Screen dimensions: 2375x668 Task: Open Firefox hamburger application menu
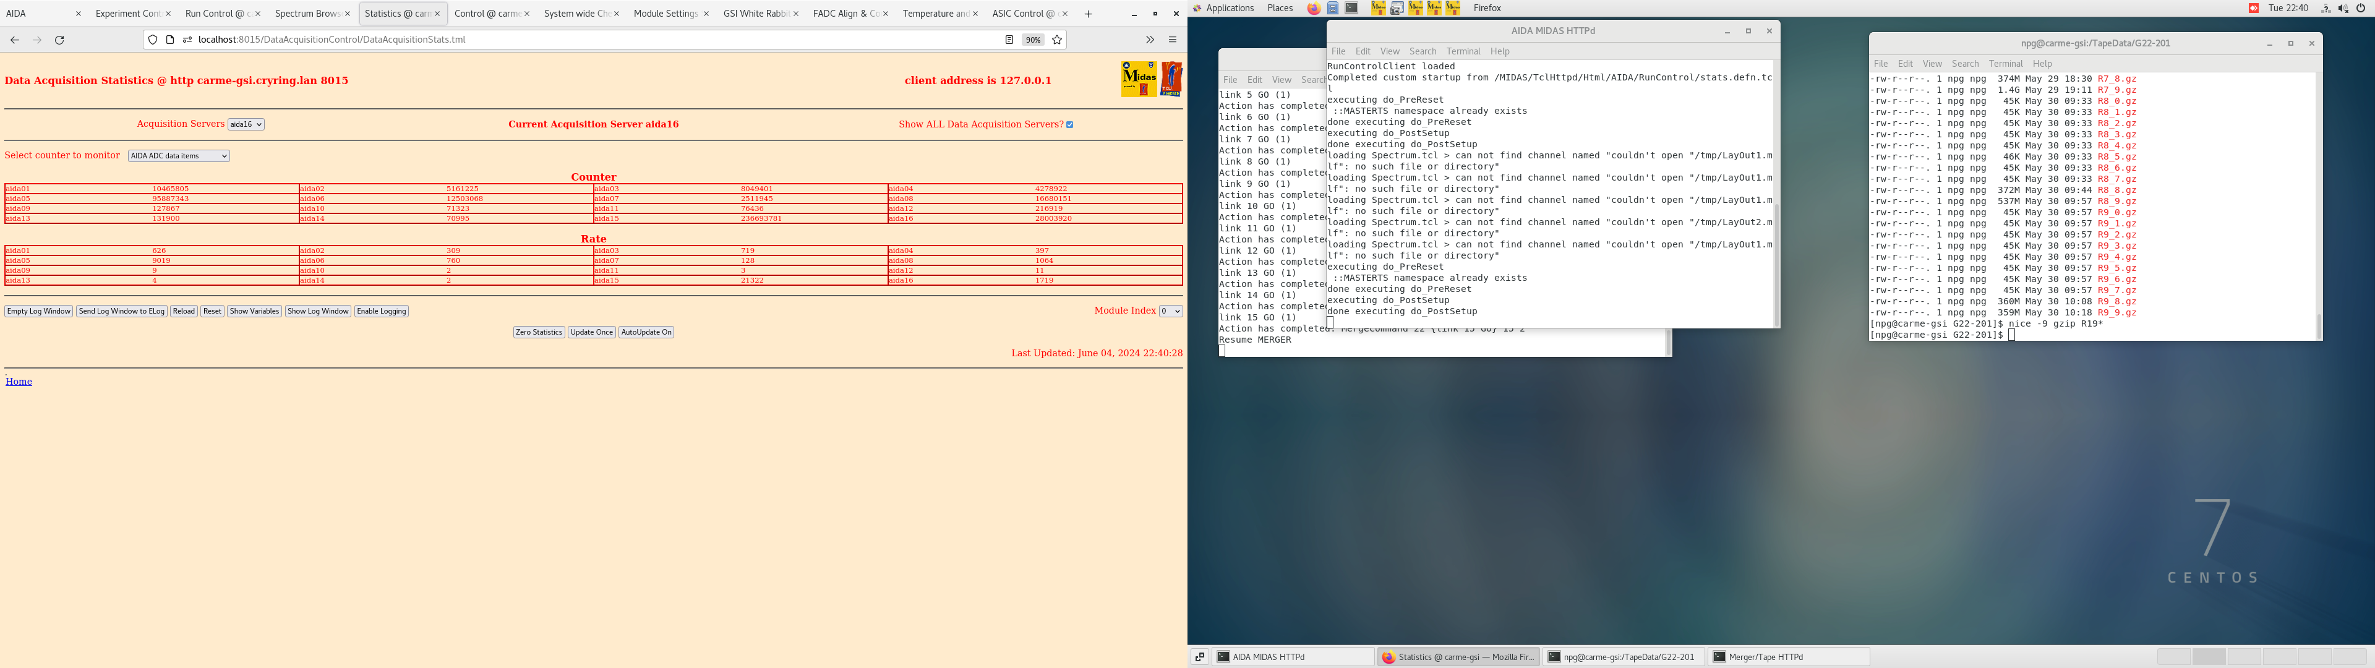point(1173,40)
